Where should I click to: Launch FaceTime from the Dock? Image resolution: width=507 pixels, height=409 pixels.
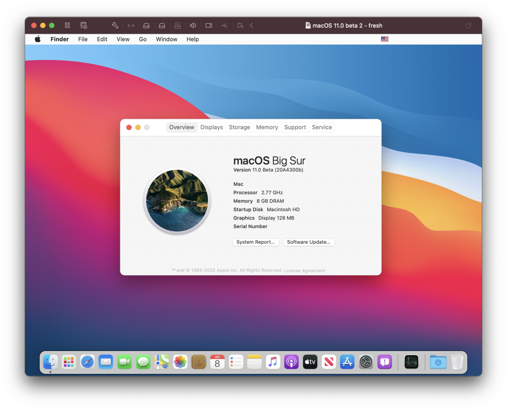click(x=124, y=362)
